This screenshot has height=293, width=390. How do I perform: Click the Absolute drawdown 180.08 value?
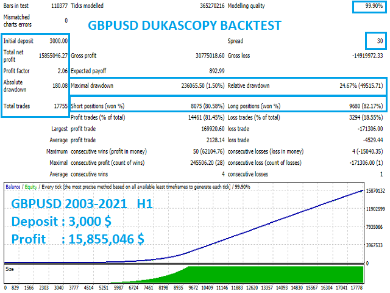(58, 87)
